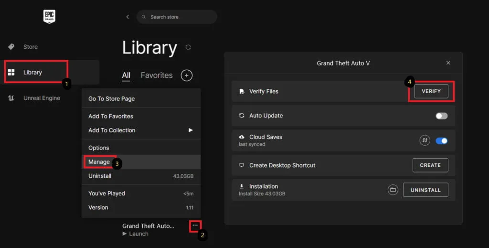This screenshot has height=248, width=489.
Task: Select Manage in the context menu
Action: tap(141, 162)
